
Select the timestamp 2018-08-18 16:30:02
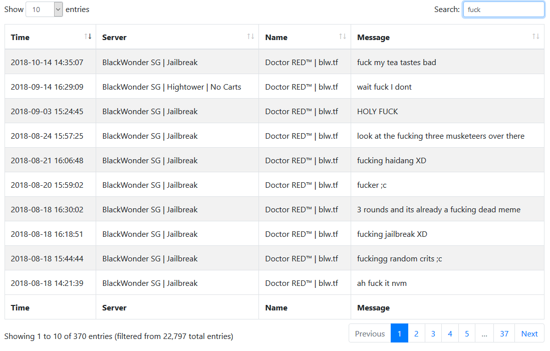(47, 210)
